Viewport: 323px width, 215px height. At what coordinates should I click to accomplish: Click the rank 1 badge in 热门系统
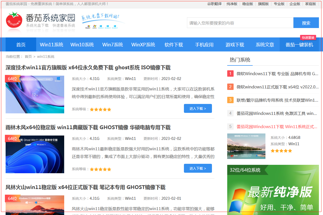coord(230,74)
